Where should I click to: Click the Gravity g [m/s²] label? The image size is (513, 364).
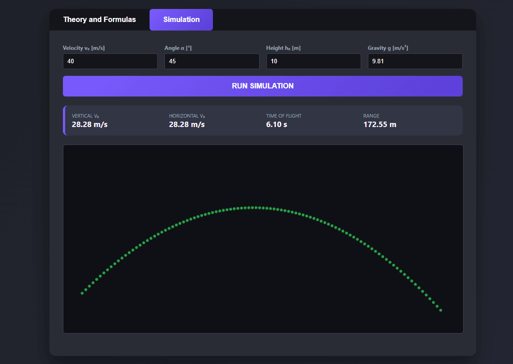(x=388, y=48)
